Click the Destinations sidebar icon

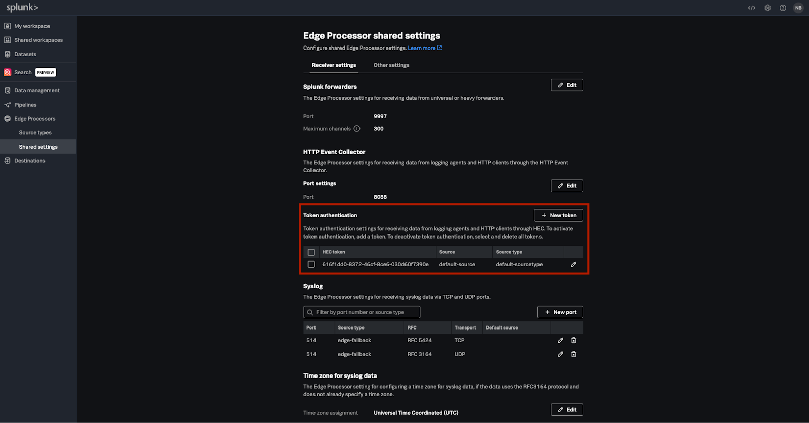(8, 161)
